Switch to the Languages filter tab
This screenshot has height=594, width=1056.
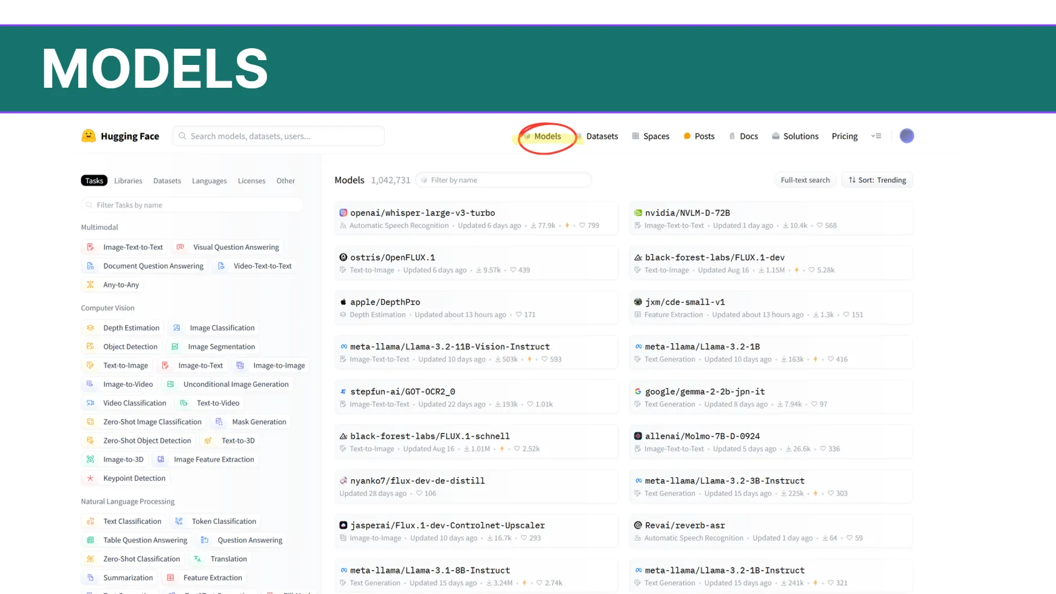pyautogui.click(x=209, y=180)
